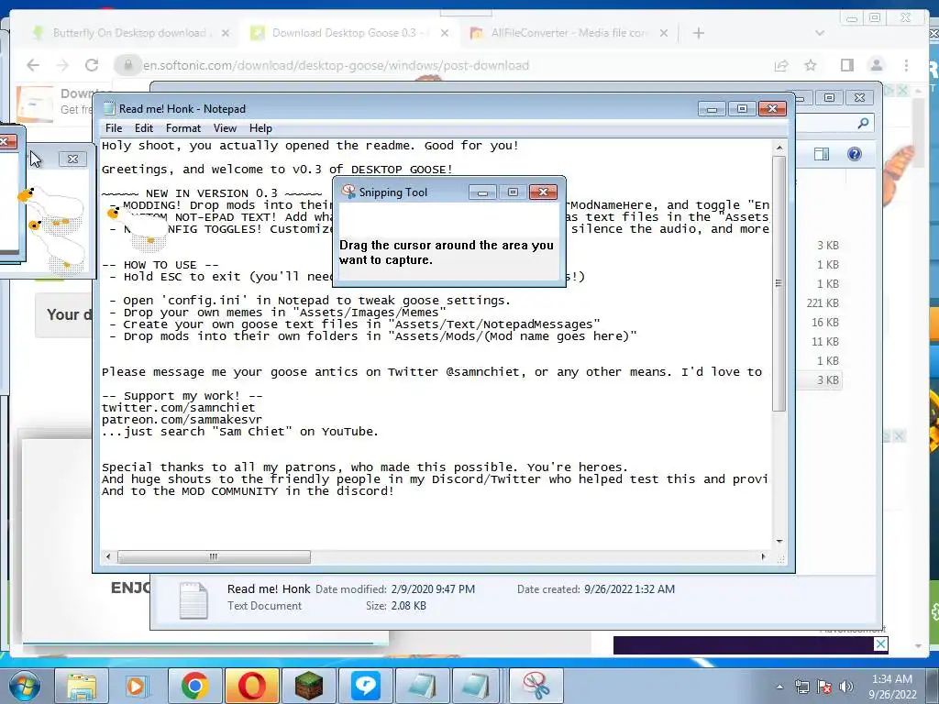
Task: Open Google Chrome from taskbar
Action: coord(194,686)
